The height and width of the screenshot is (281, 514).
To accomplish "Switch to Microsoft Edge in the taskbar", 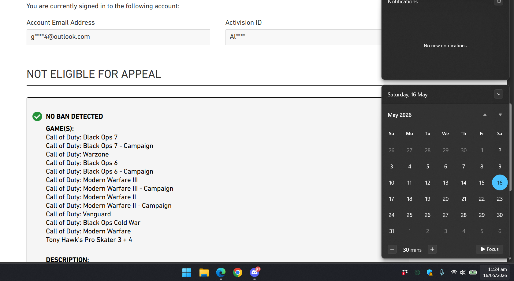I will 221,272.
